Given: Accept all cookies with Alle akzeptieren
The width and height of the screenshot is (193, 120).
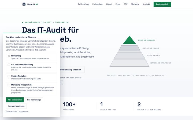Looking at the screenshot, I should coord(15,100).
